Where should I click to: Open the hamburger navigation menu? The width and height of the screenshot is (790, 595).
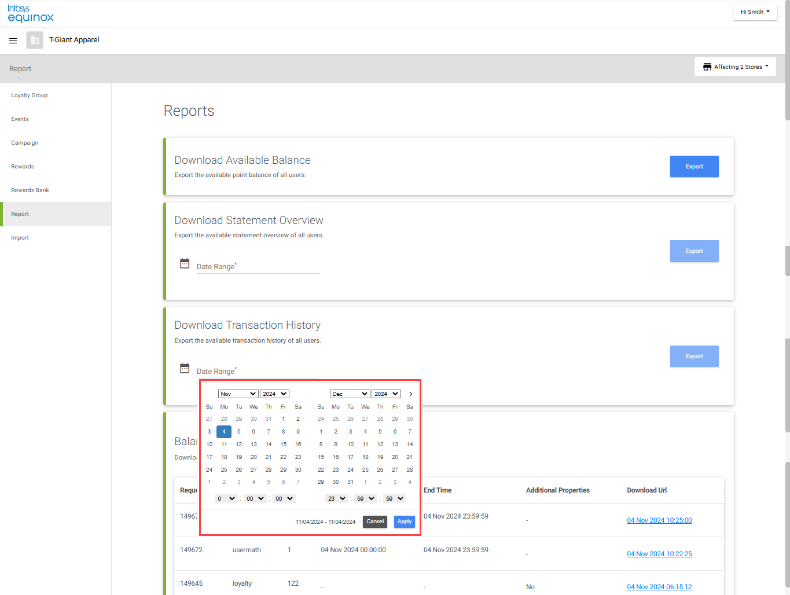[x=13, y=41]
